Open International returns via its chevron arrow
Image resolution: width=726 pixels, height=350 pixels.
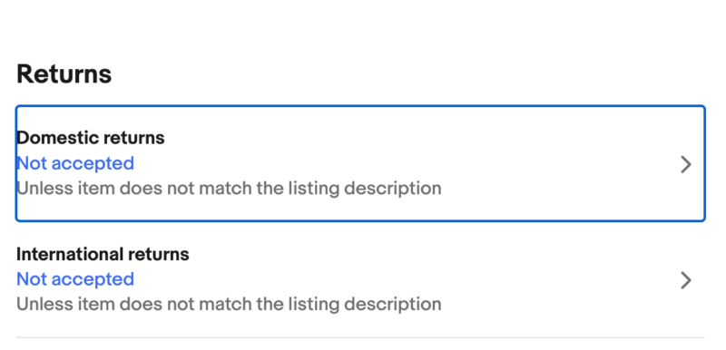click(686, 280)
